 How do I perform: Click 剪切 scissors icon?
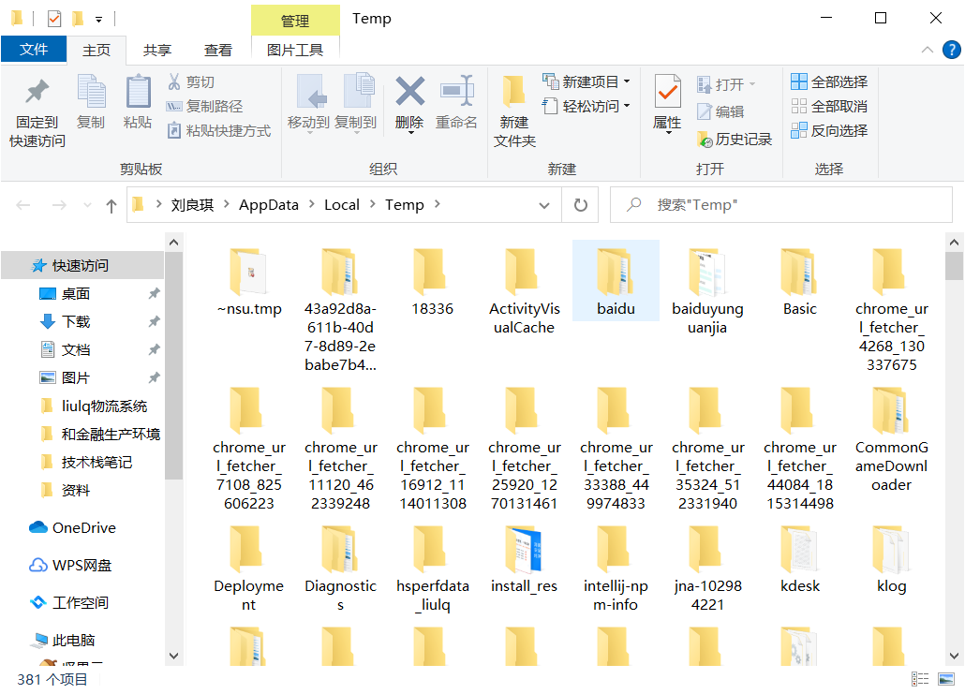coord(174,81)
